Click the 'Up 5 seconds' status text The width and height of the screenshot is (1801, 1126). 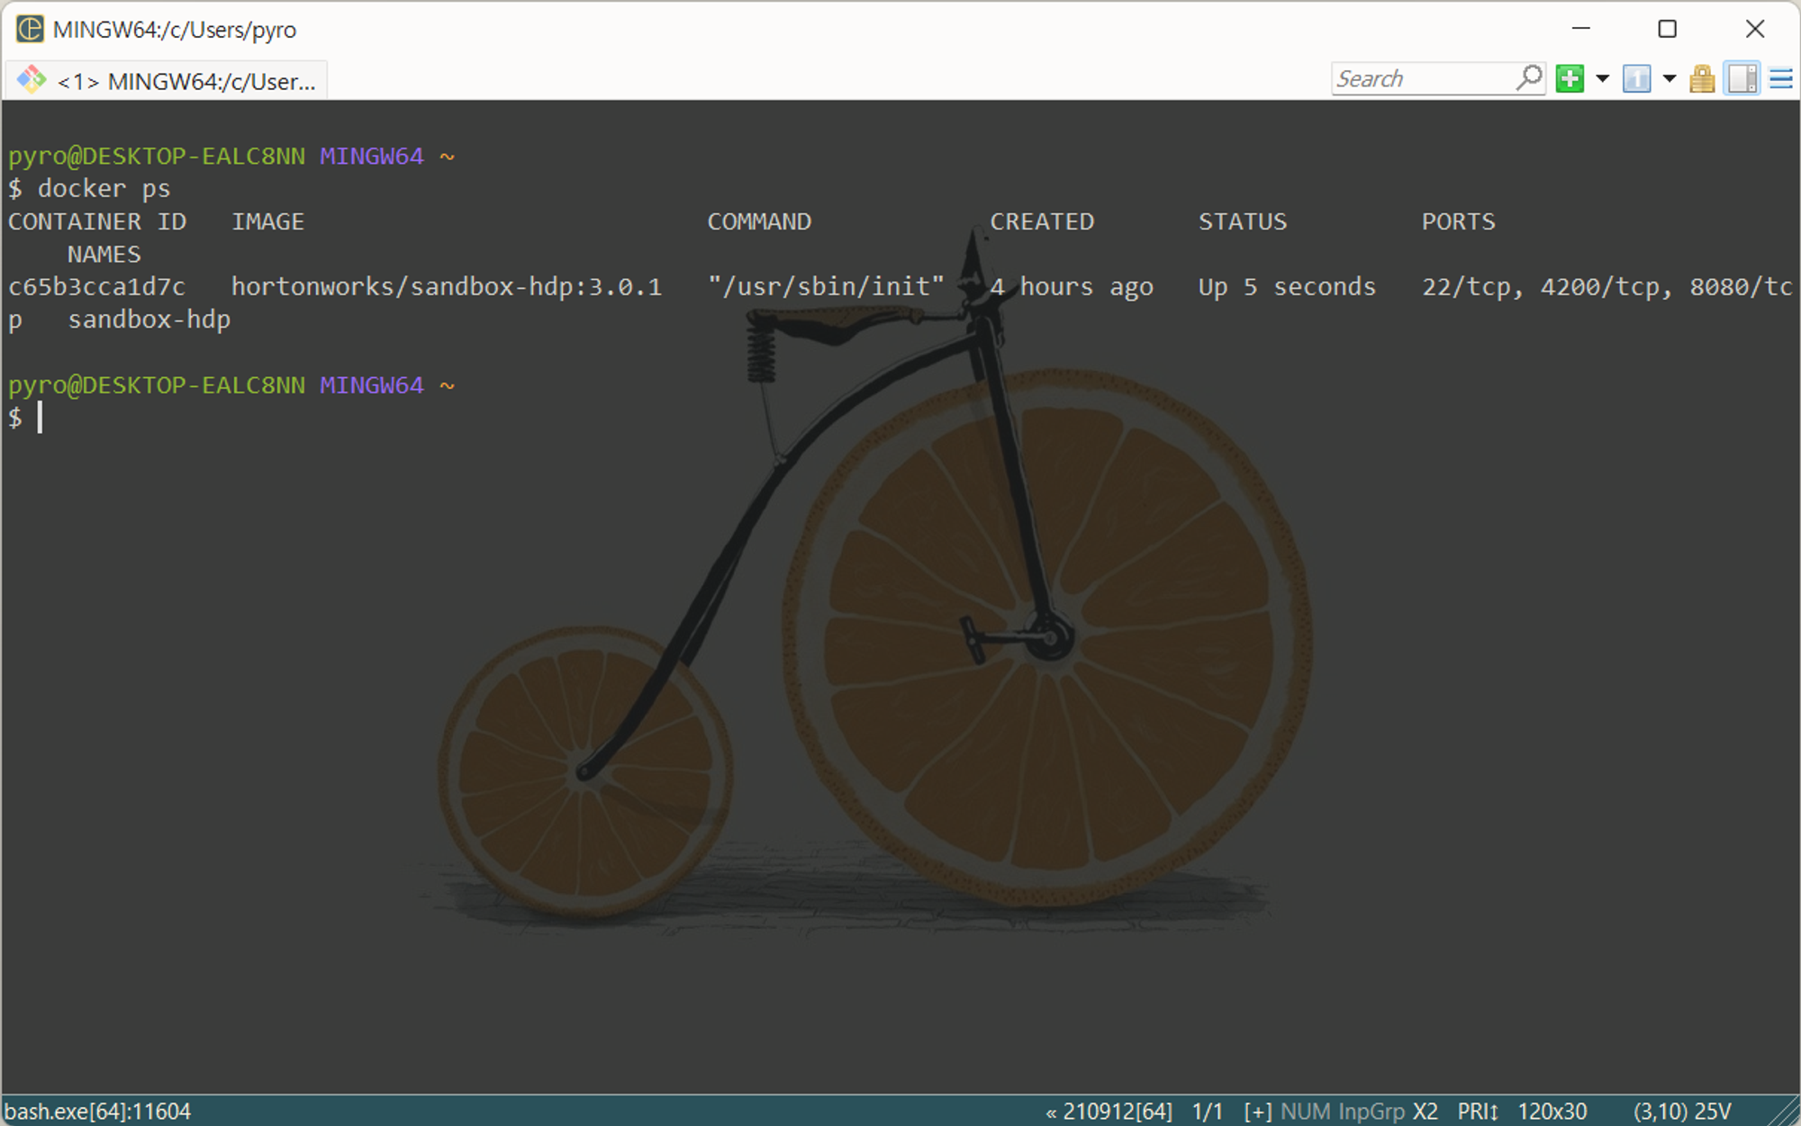pos(1287,287)
